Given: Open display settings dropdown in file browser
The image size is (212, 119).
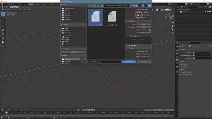Looking at the screenshot, I should [139, 6].
